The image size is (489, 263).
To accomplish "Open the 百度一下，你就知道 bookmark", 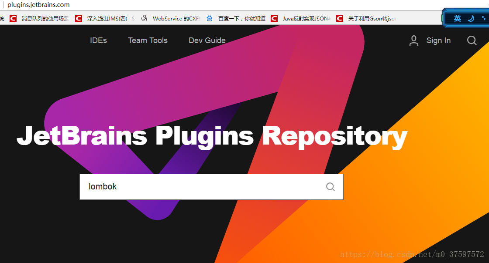I will [242, 18].
